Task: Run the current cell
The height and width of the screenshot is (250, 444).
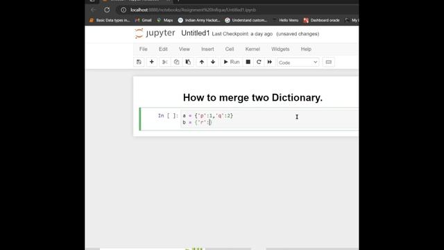Action: click(x=232, y=62)
